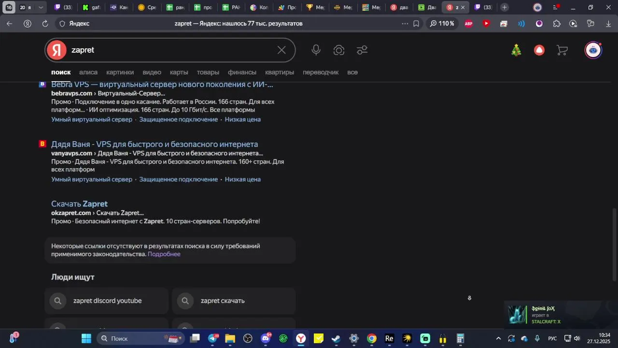Viewport: 618px width, 348px height.
Task: Open the browser main menu
Action: pos(555,7)
